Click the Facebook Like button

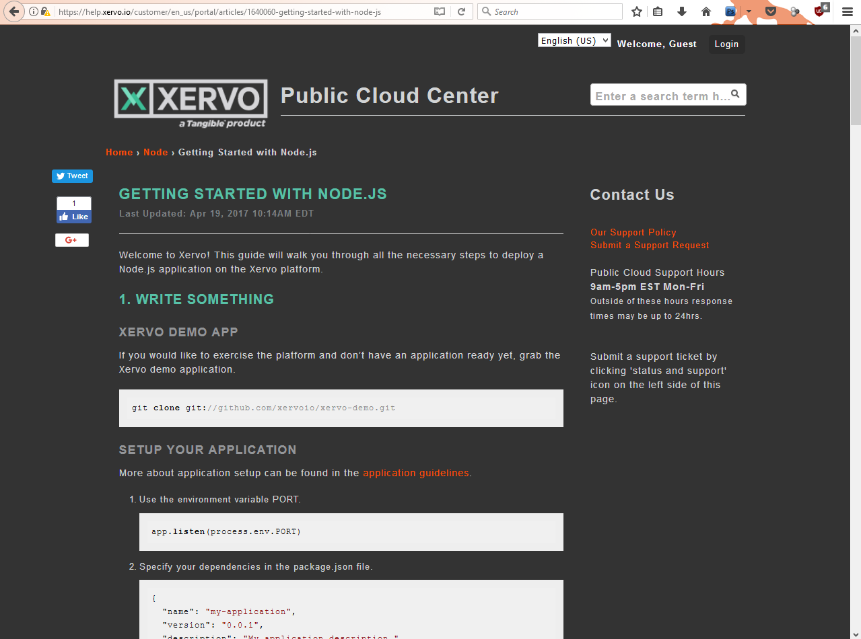pyautogui.click(x=73, y=217)
